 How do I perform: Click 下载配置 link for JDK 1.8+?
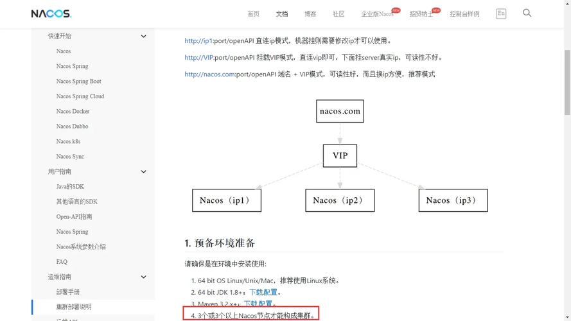(263, 292)
